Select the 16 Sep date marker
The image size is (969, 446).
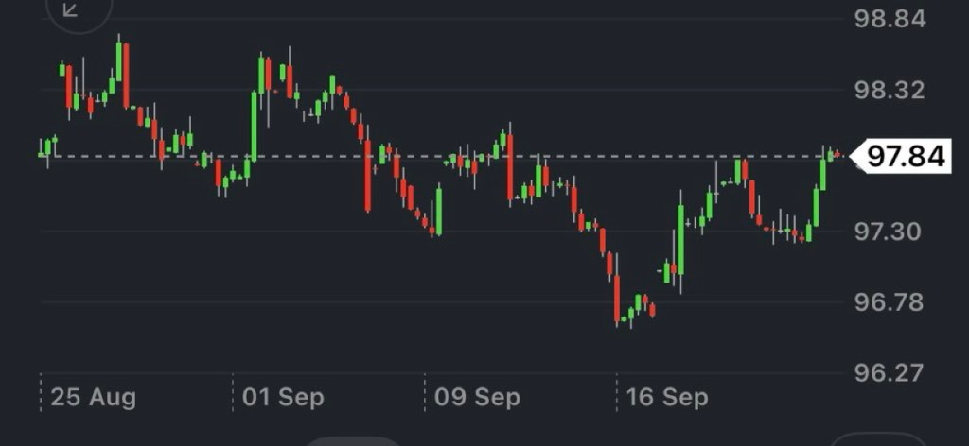click(666, 397)
